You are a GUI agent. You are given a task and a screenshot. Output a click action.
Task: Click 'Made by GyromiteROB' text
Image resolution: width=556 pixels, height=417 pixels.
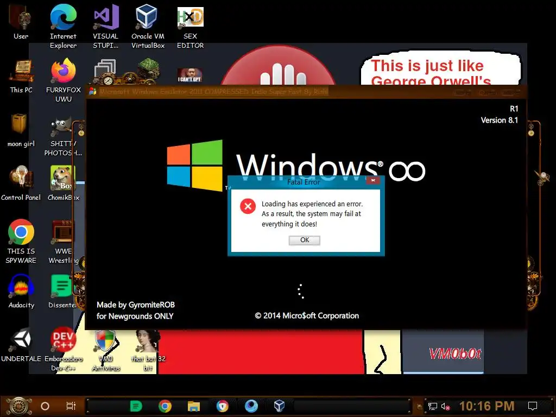(136, 305)
